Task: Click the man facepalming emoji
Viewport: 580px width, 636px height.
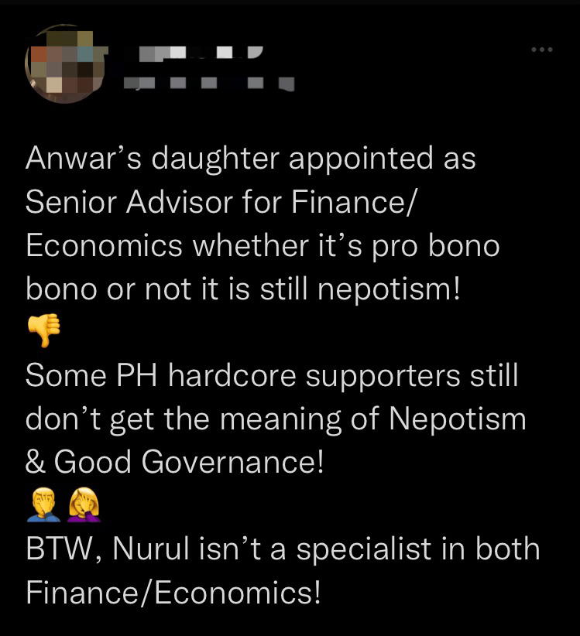Action: pyautogui.click(x=44, y=504)
